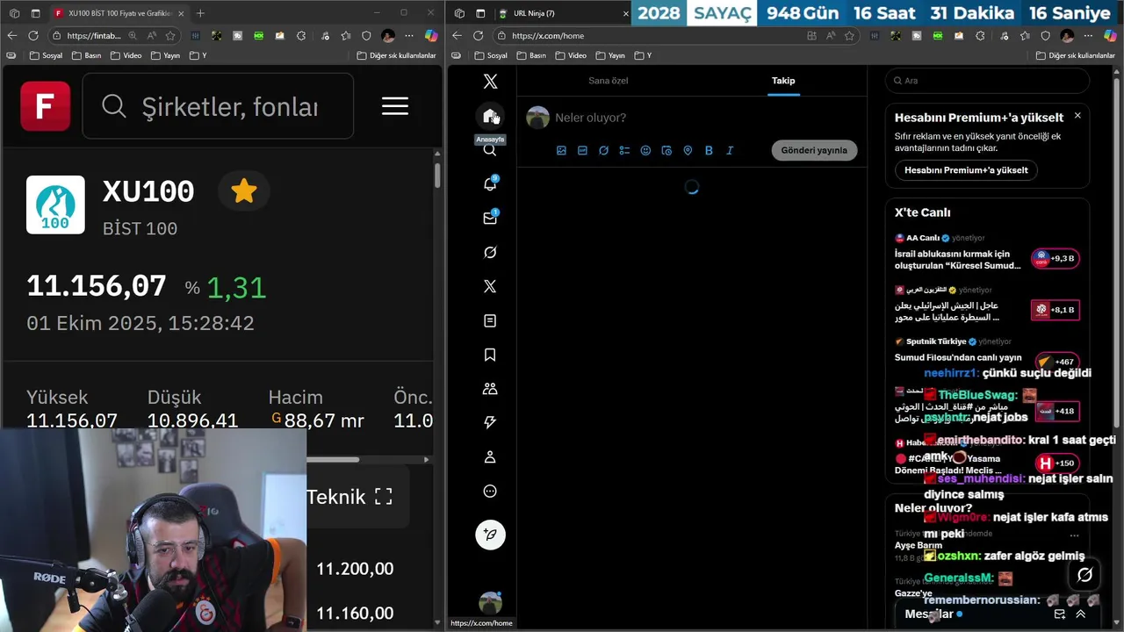This screenshot has width=1124, height=632.
Task: Open new tab in left browser
Action: coord(200,13)
